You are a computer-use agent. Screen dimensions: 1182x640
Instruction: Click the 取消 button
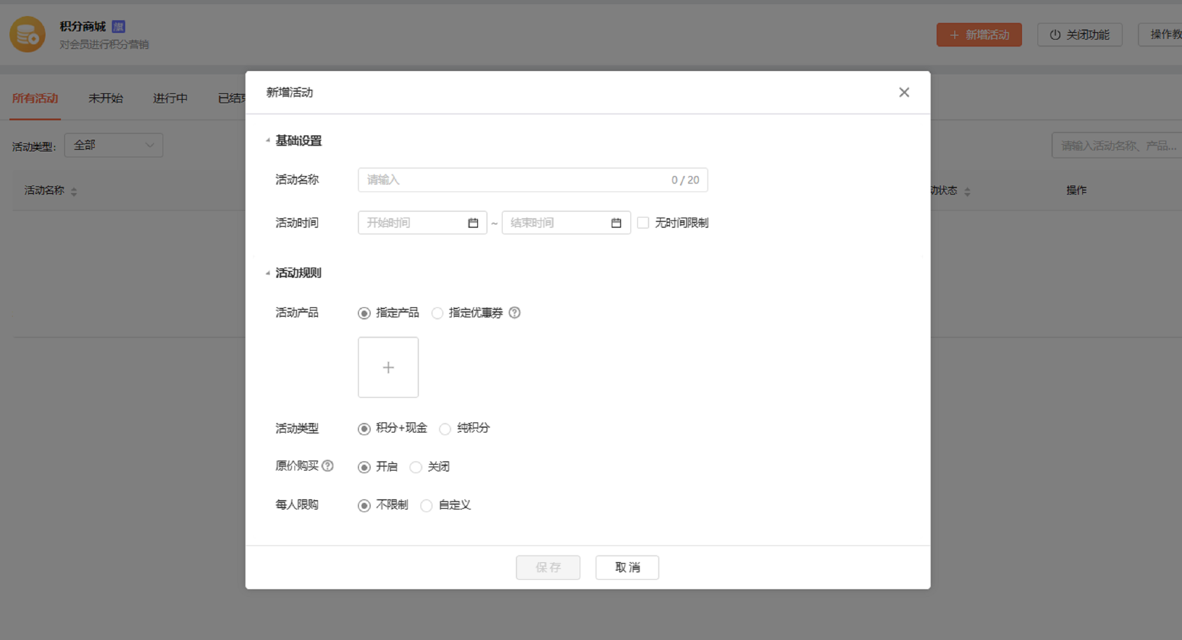[627, 567]
